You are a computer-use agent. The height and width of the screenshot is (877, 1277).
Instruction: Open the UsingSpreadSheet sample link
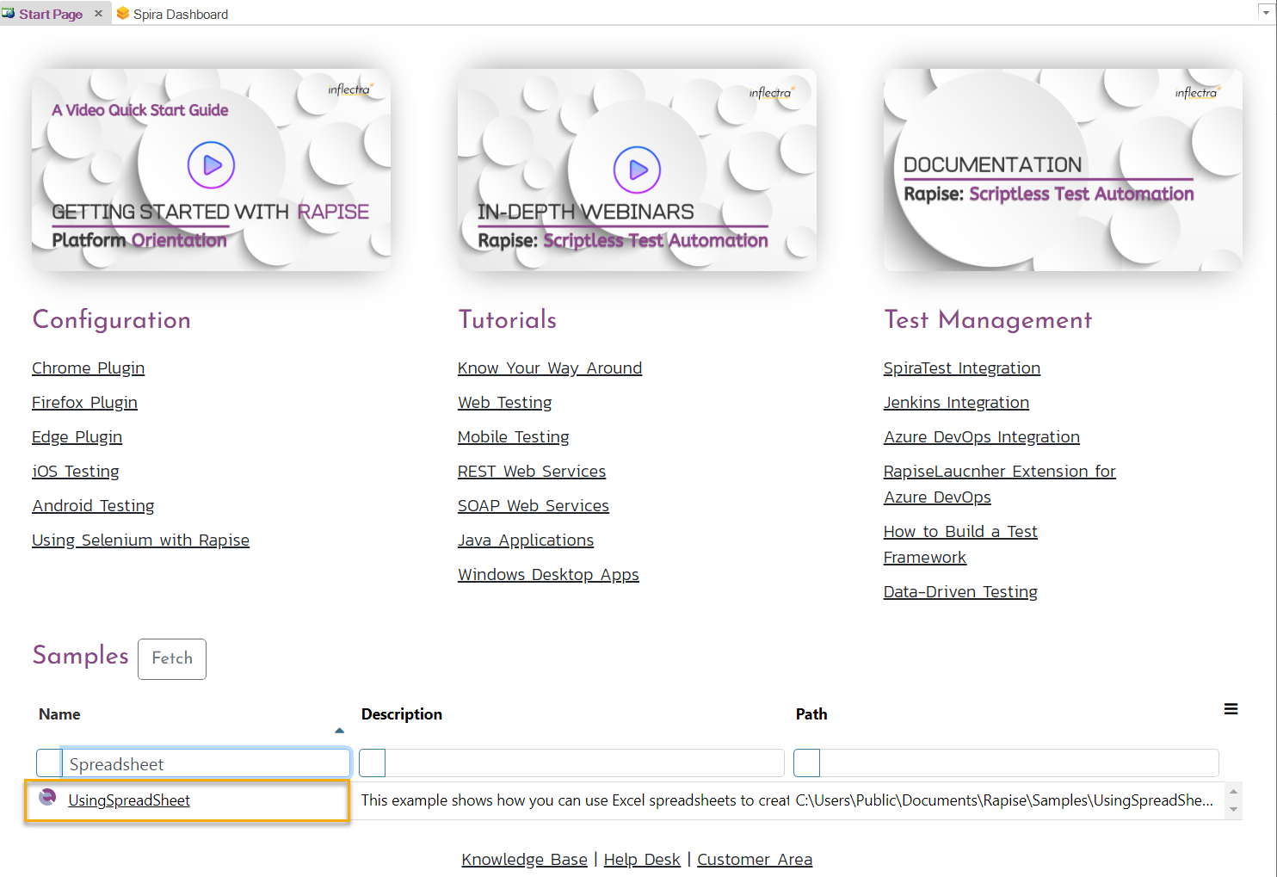(x=129, y=800)
